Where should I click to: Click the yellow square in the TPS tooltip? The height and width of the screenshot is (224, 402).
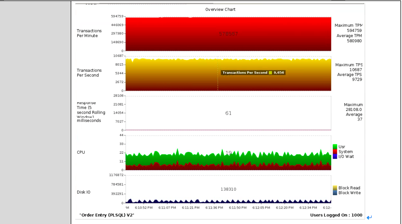[x=270, y=73]
